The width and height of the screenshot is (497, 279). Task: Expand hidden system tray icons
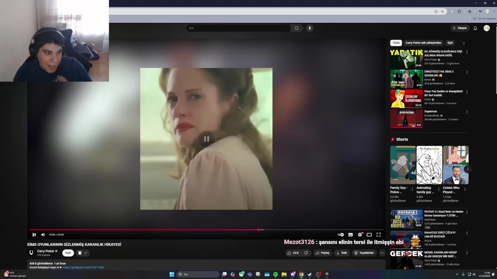pos(457,274)
